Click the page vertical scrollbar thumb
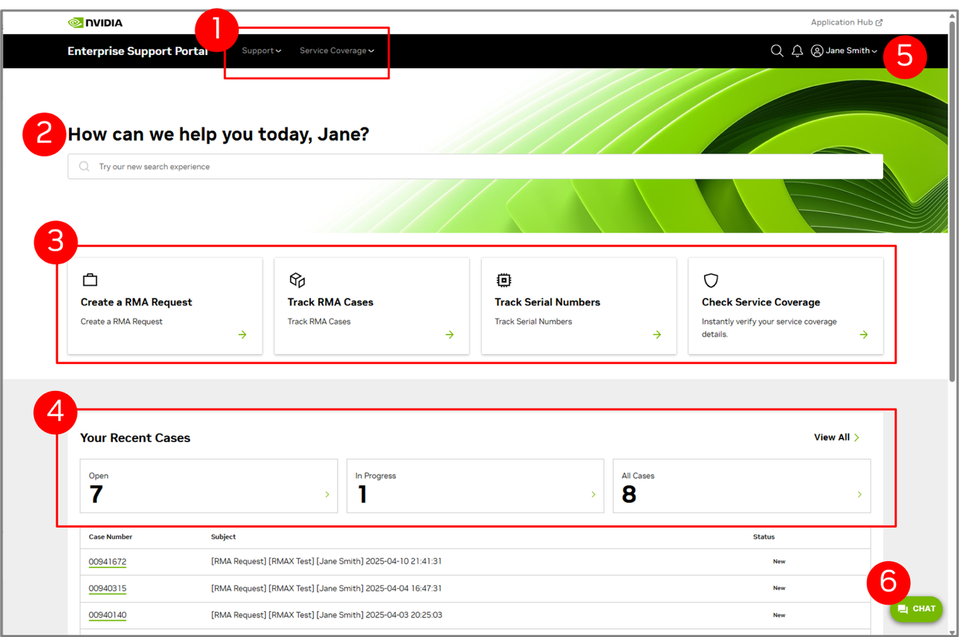Image resolution: width=959 pixels, height=637 pixels. tap(952, 201)
